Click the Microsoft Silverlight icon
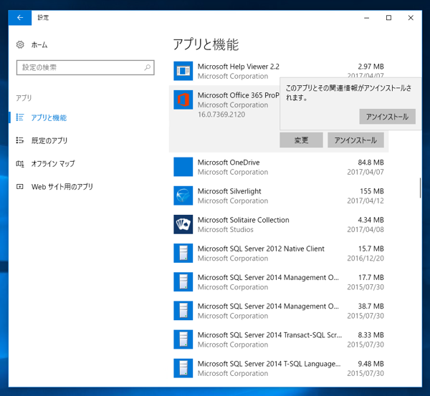430x396 pixels. (183, 195)
